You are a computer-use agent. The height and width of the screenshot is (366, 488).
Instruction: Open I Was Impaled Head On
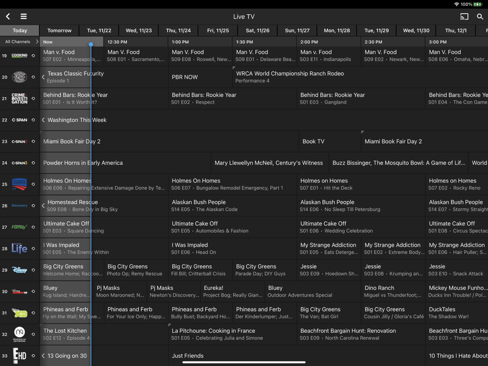pyautogui.click(x=232, y=248)
